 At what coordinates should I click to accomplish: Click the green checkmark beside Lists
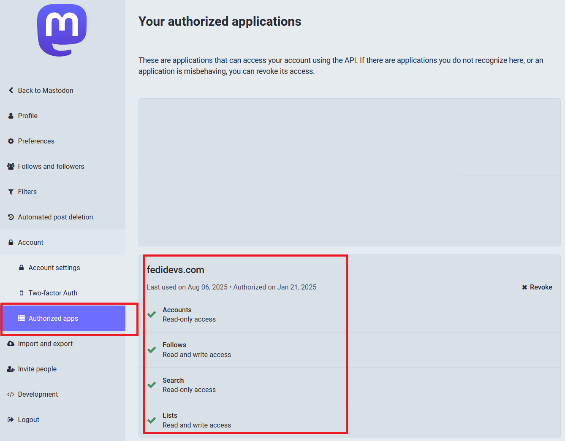(x=152, y=420)
